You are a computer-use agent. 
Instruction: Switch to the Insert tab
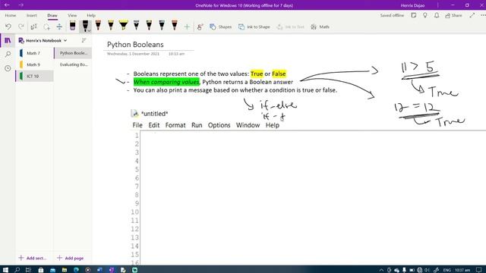coord(31,15)
